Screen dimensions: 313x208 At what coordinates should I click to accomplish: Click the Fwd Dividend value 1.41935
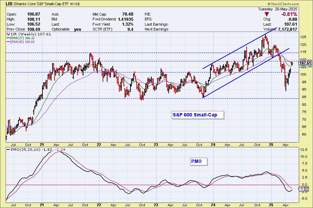click(x=126, y=19)
